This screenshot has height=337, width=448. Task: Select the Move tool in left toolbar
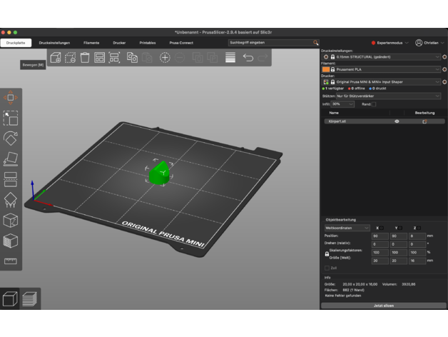click(x=11, y=98)
